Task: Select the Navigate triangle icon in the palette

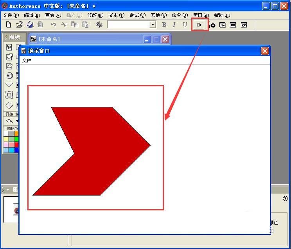Action: click(x=9, y=85)
